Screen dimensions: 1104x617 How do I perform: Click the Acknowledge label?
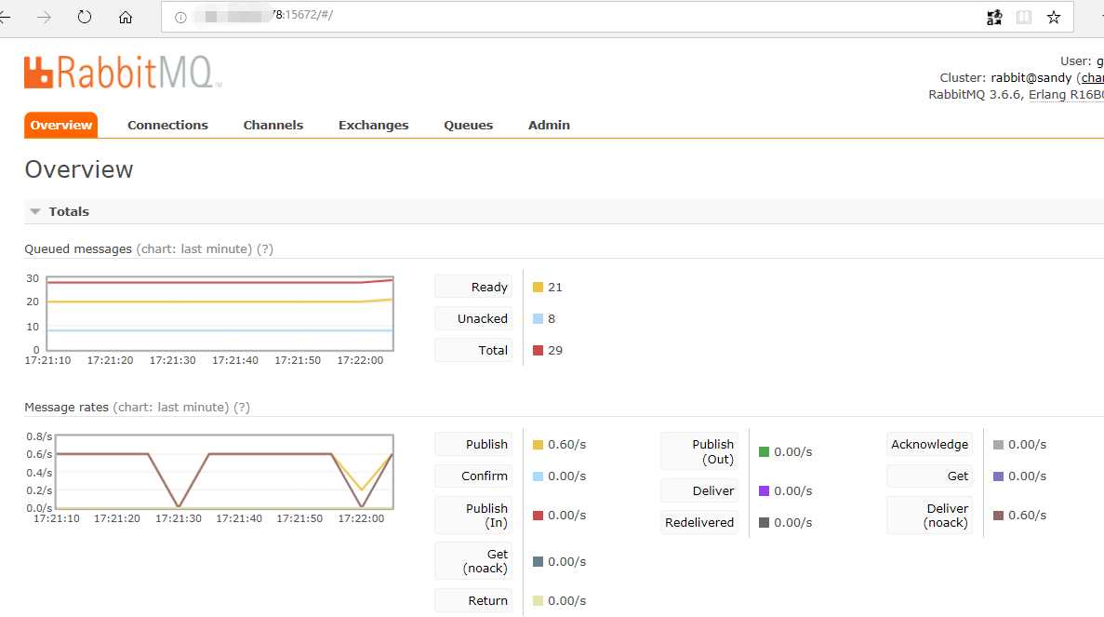click(x=929, y=445)
